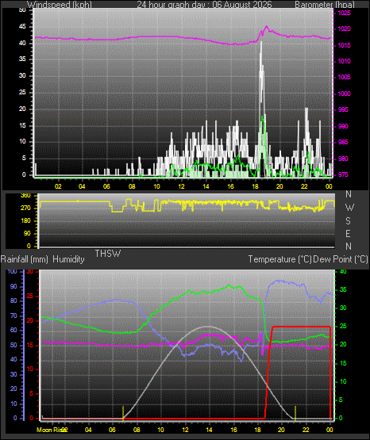
Task: Click the 'Moon Rise' label
Action: pos(51,430)
